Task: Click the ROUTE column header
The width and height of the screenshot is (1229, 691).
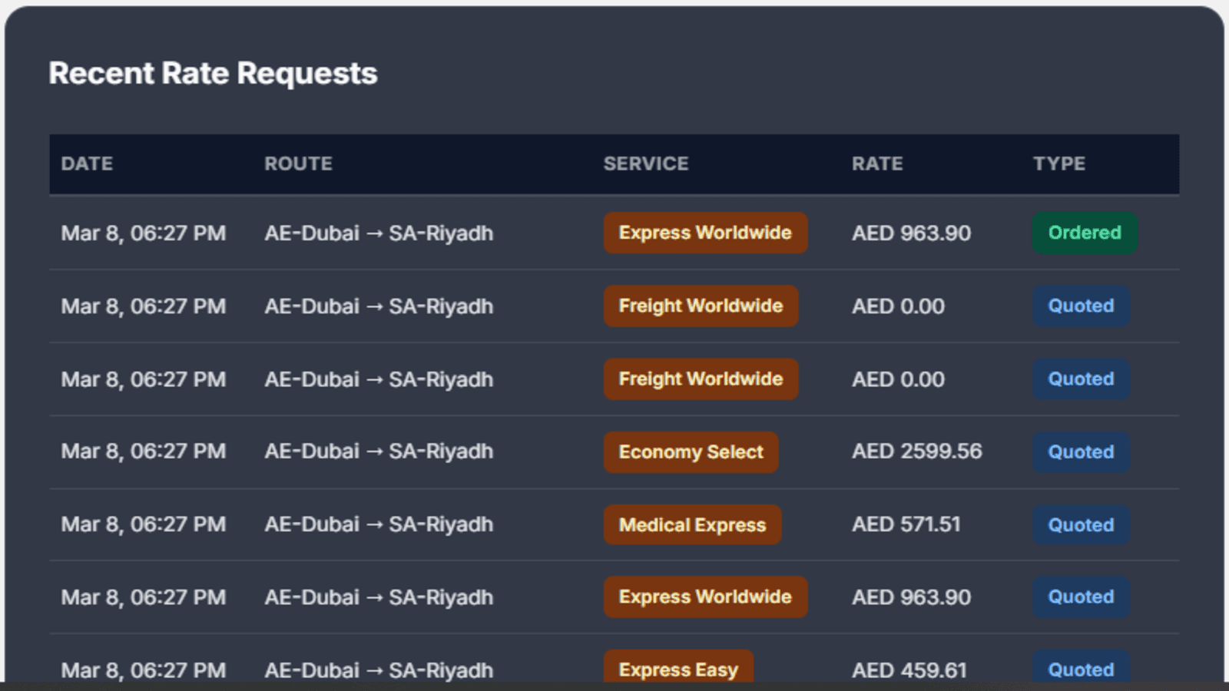Action: click(x=298, y=164)
